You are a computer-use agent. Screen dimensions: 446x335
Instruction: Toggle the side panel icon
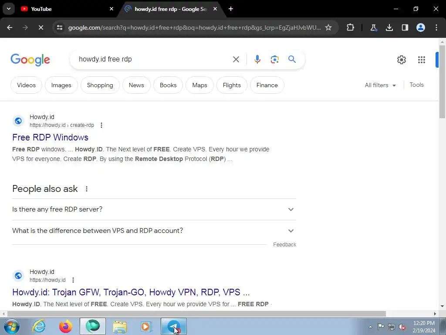(405, 27)
